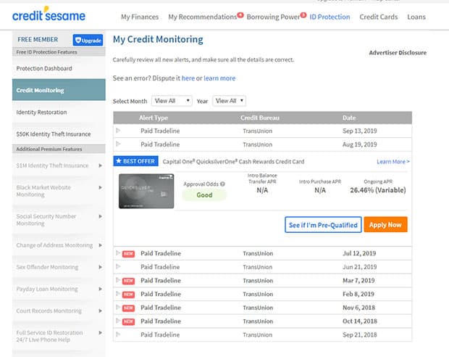
Task: Select Credit Monitoring in sidebar
Action: [x=59, y=90]
